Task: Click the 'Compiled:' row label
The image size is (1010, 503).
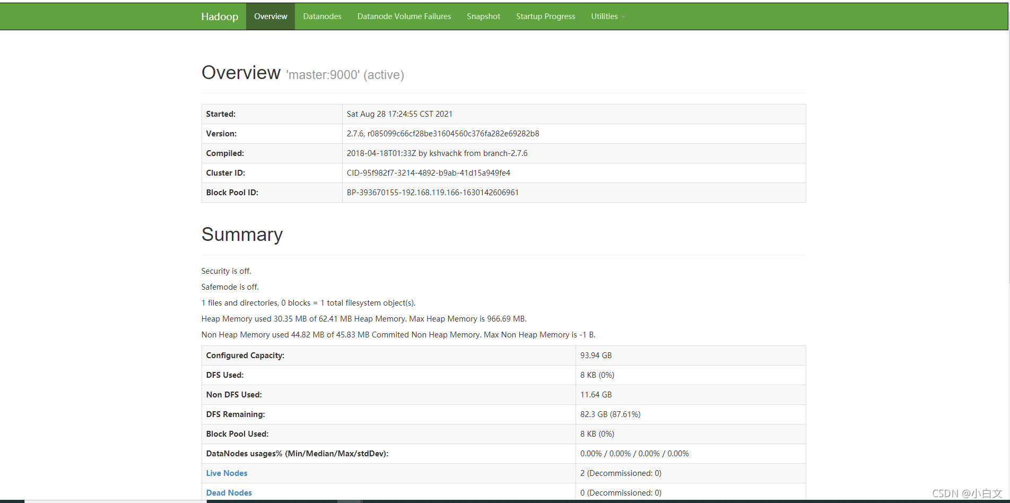Action: 225,153
